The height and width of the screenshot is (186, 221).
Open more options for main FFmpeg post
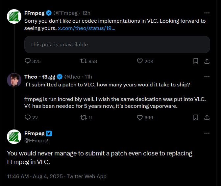click(207, 133)
